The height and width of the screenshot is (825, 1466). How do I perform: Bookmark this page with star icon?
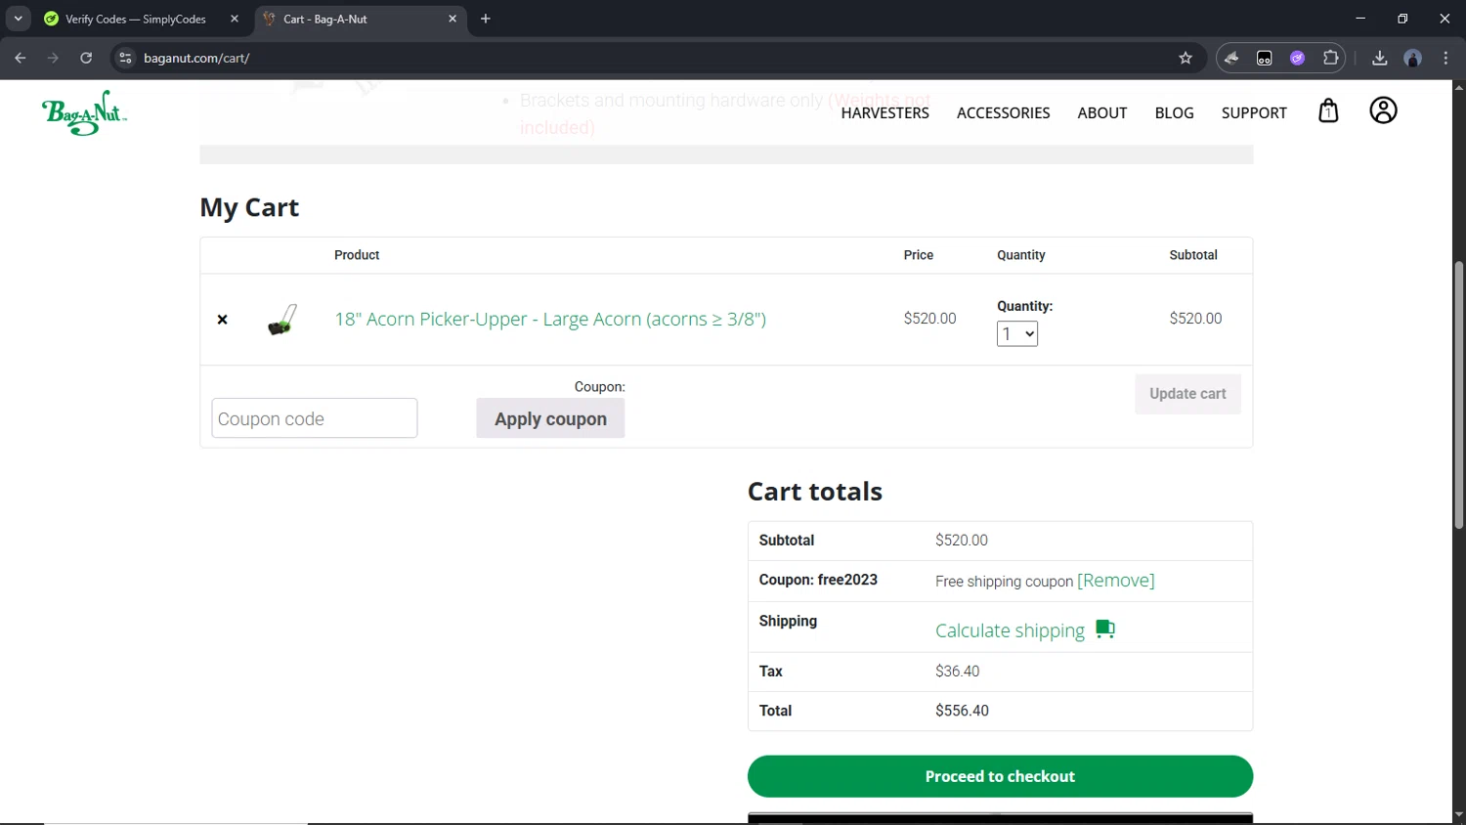coord(1186,58)
